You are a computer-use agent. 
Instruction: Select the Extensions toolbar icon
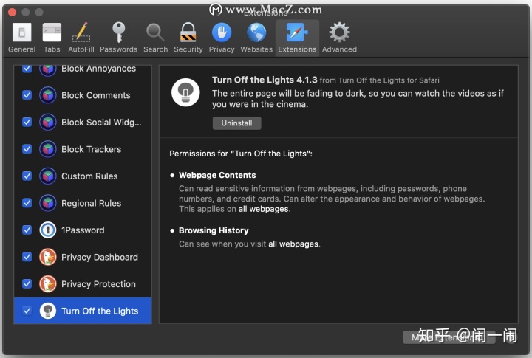[x=297, y=38]
